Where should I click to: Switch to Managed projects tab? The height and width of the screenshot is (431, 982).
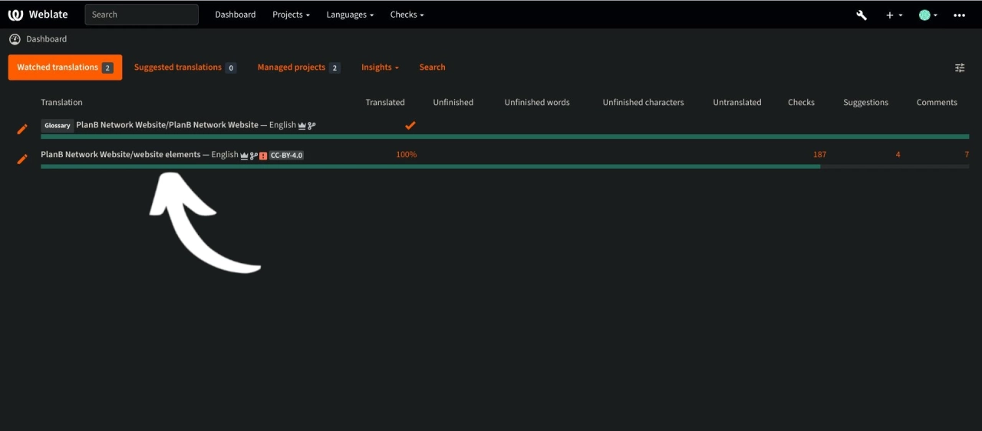[298, 67]
